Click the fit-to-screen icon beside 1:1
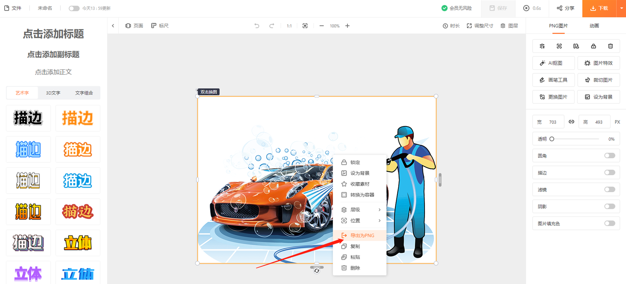Image resolution: width=626 pixels, height=284 pixels. (x=305, y=26)
